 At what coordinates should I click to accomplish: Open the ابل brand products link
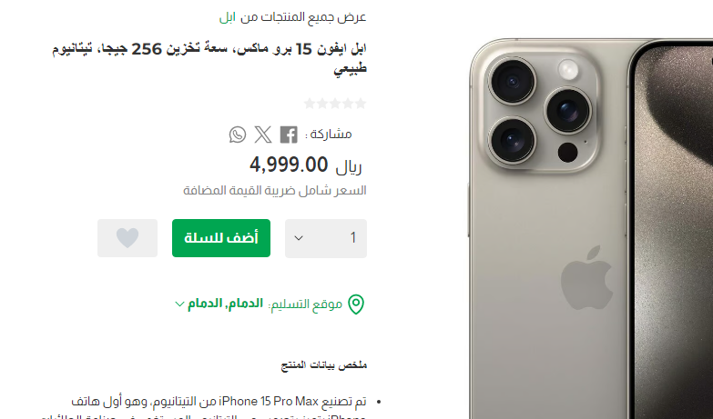[228, 17]
